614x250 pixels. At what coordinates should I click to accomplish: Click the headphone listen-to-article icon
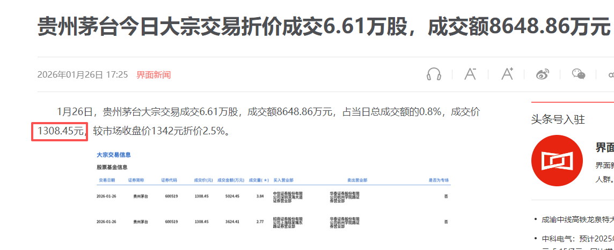point(434,74)
